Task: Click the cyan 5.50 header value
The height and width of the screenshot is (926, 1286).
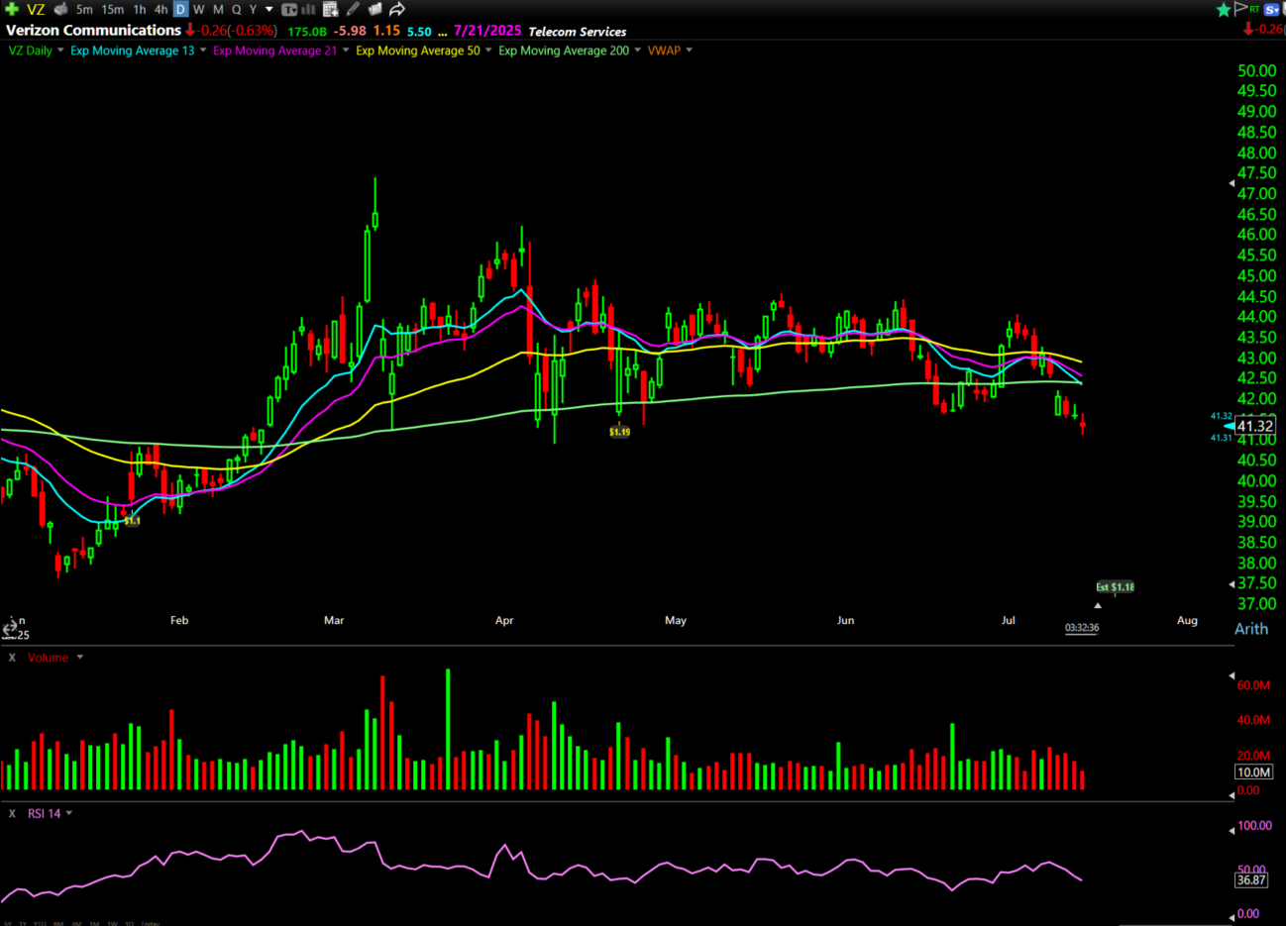Action: point(419,32)
